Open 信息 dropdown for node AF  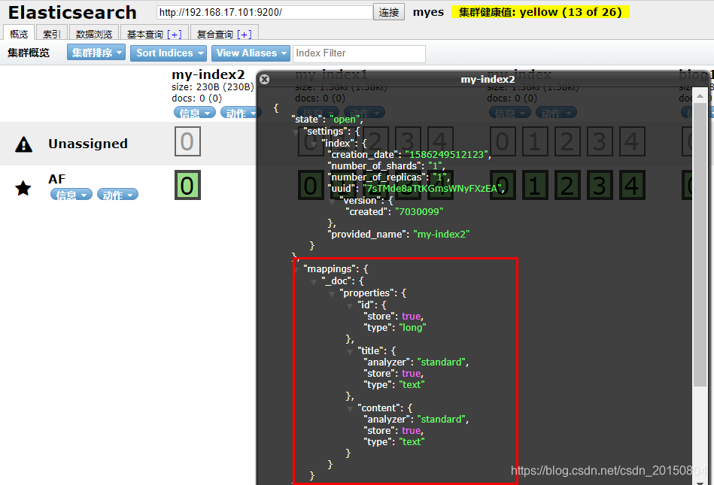pyautogui.click(x=71, y=195)
